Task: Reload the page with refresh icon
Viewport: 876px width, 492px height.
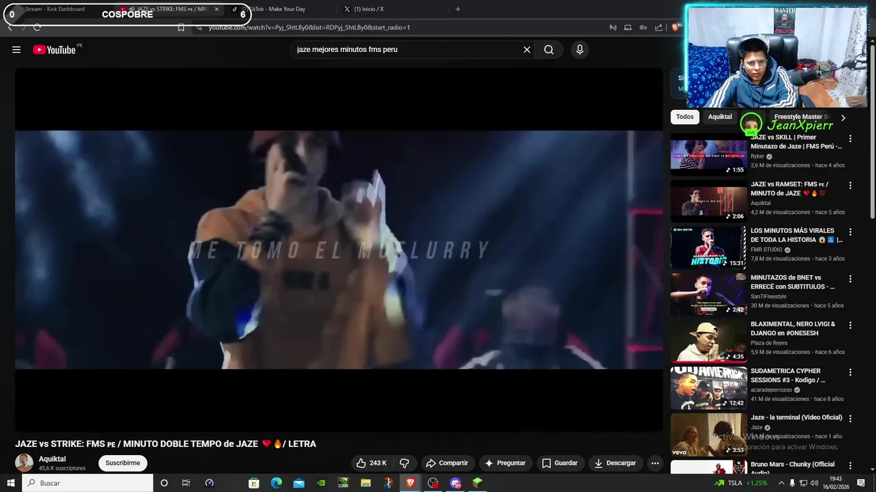Action: [37, 27]
